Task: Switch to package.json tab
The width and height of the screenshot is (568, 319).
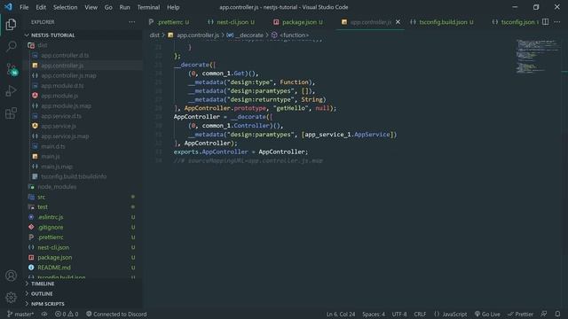Action: pos(298,22)
